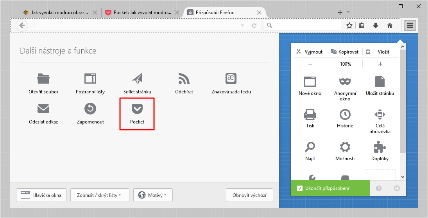The width and height of the screenshot is (428, 218).
Task: Click the site identity info icon
Action: 33,25
